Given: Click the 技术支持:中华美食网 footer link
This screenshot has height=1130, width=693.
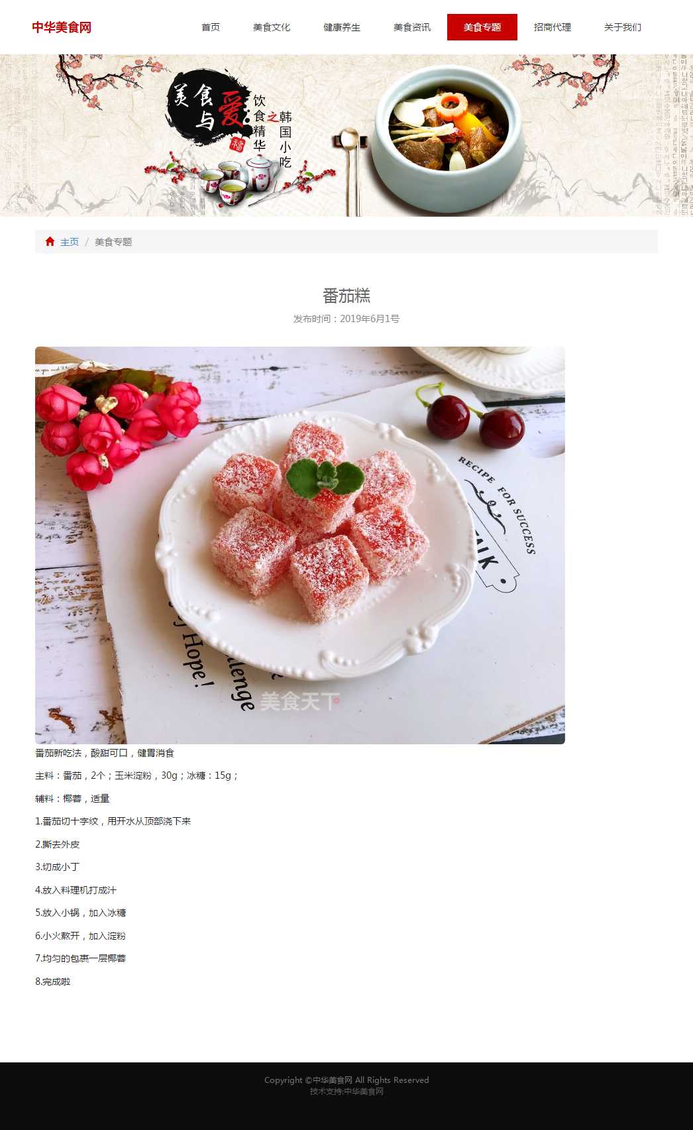Looking at the screenshot, I should tap(346, 1092).
